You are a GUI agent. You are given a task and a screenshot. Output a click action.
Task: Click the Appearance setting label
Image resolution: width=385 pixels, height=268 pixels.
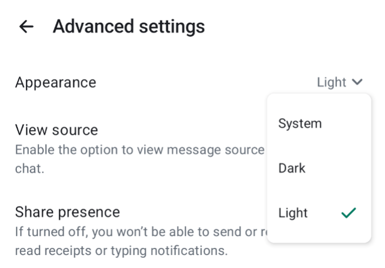point(55,82)
